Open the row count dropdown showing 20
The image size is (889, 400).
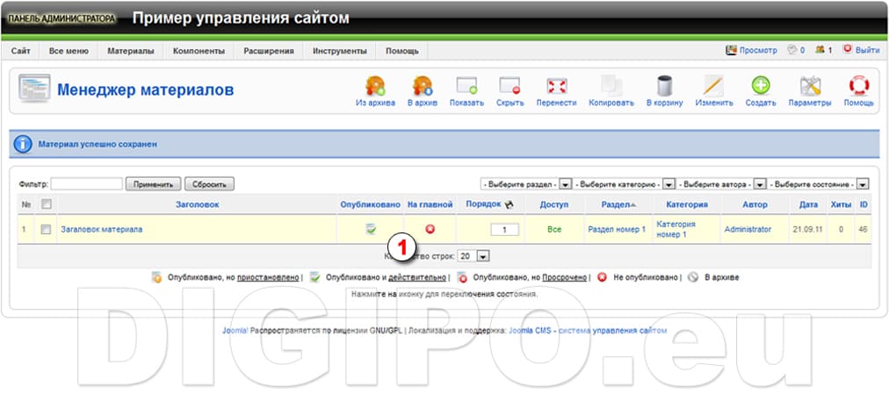[x=482, y=255]
